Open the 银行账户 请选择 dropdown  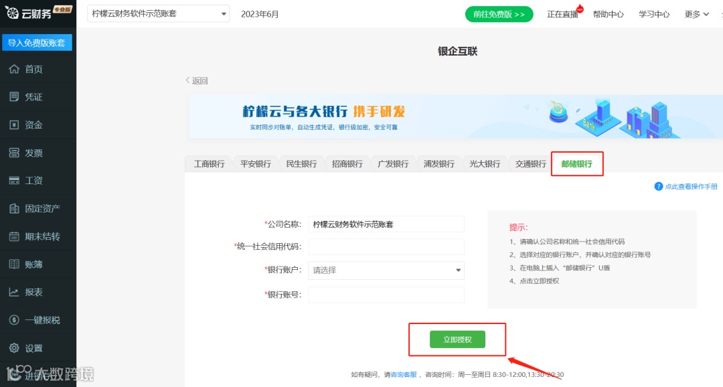click(386, 270)
